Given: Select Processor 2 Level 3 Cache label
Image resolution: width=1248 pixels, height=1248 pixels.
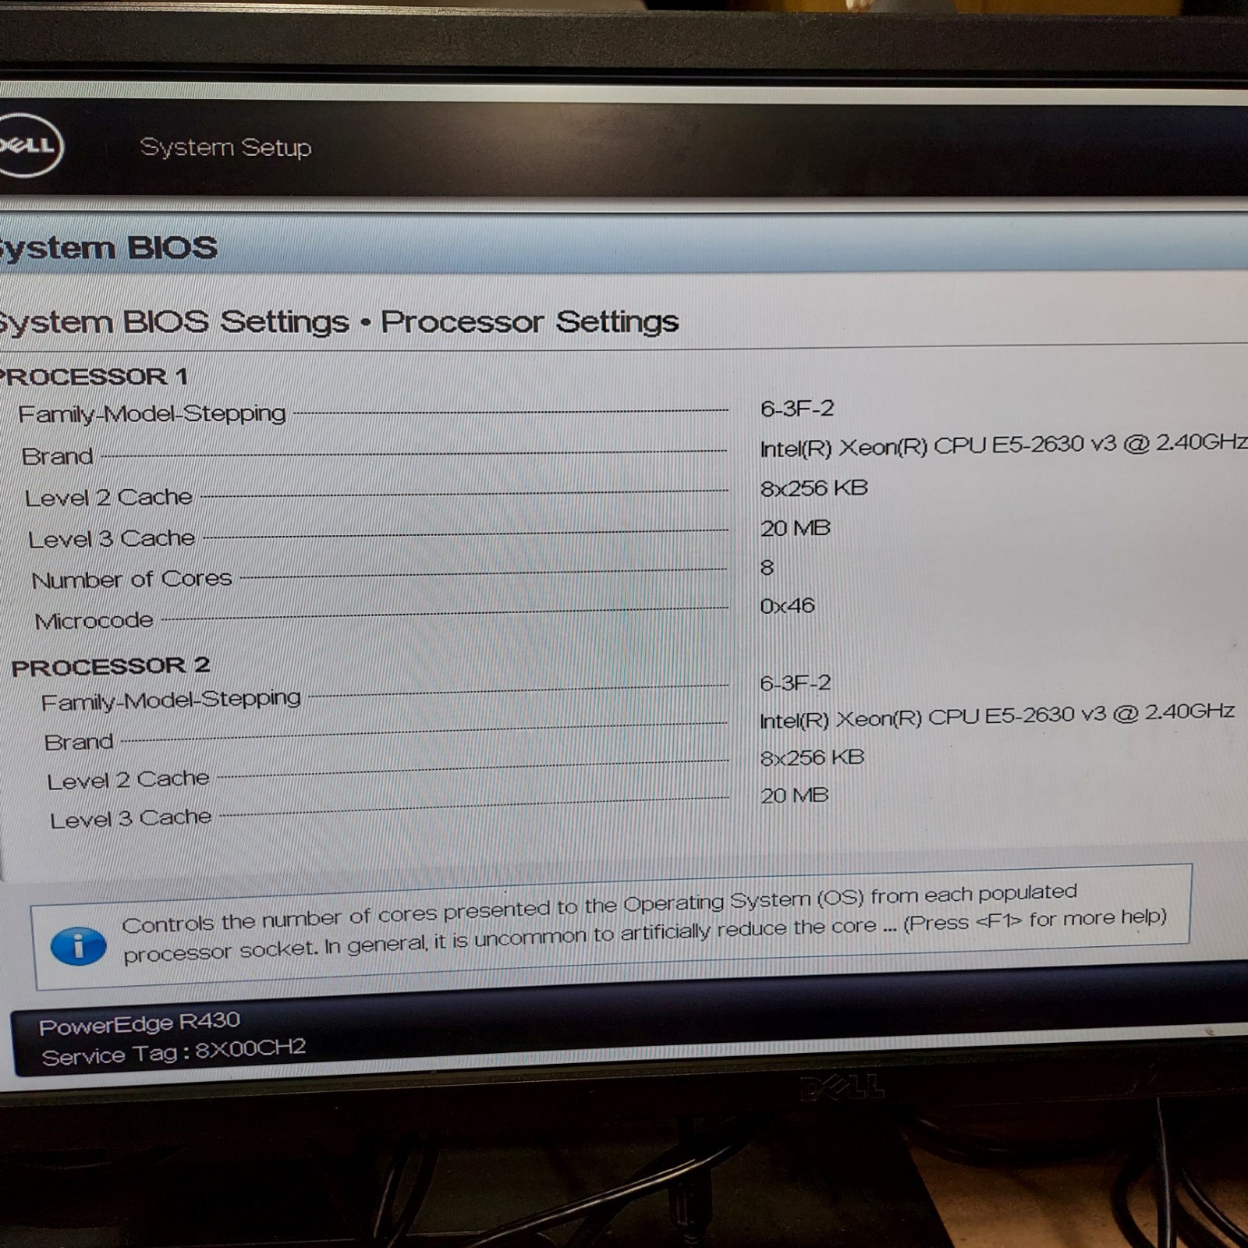Looking at the screenshot, I should click(x=130, y=819).
